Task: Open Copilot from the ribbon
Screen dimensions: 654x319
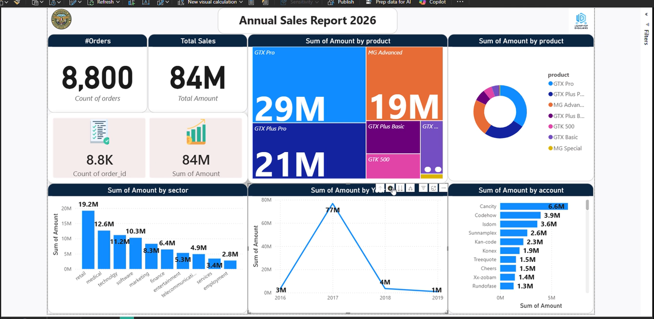Action: (433, 2)
